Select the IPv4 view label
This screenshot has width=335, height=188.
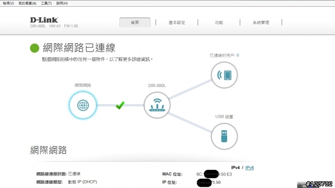236,168
